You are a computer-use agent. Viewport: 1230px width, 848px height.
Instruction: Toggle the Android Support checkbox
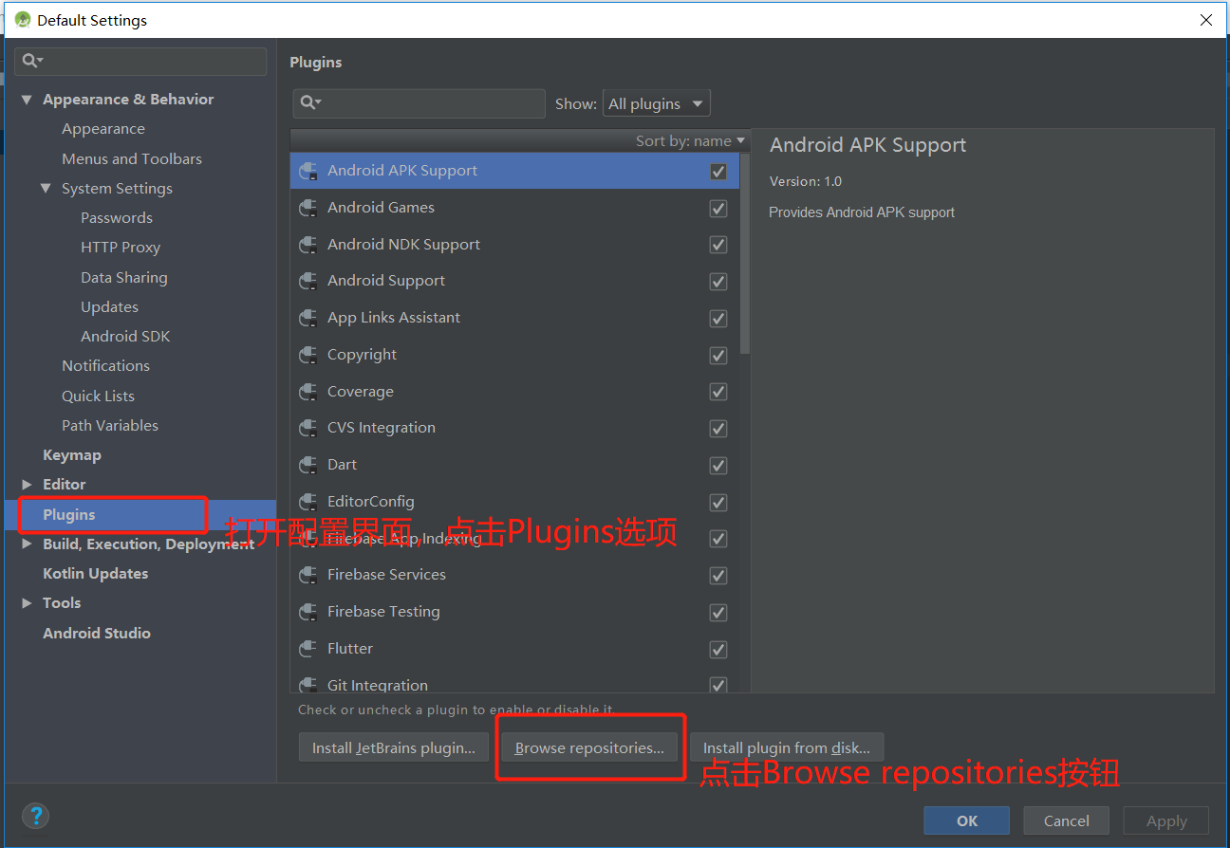click(718, 282)
